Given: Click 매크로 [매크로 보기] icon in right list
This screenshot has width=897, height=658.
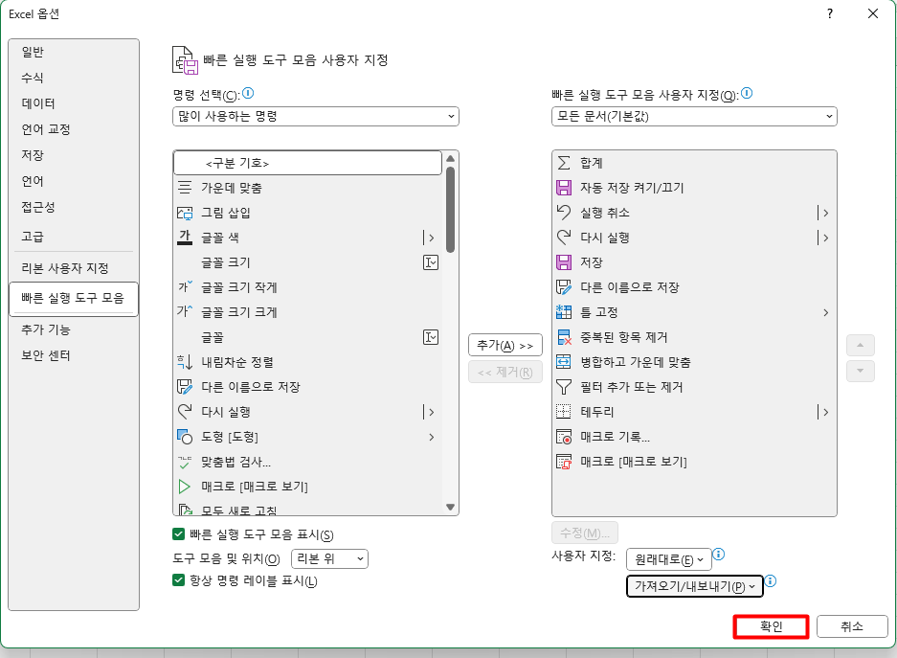Looking at the screenshot, I should (564, 462).
